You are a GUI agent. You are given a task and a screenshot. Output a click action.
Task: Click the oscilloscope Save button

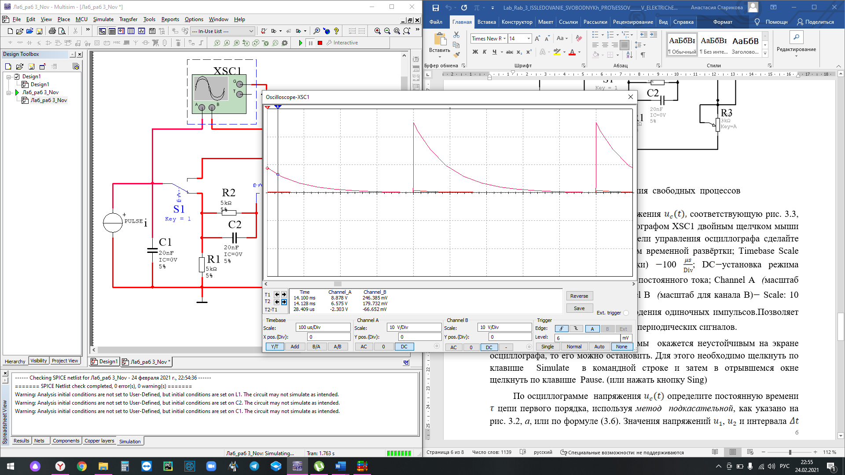579,308
